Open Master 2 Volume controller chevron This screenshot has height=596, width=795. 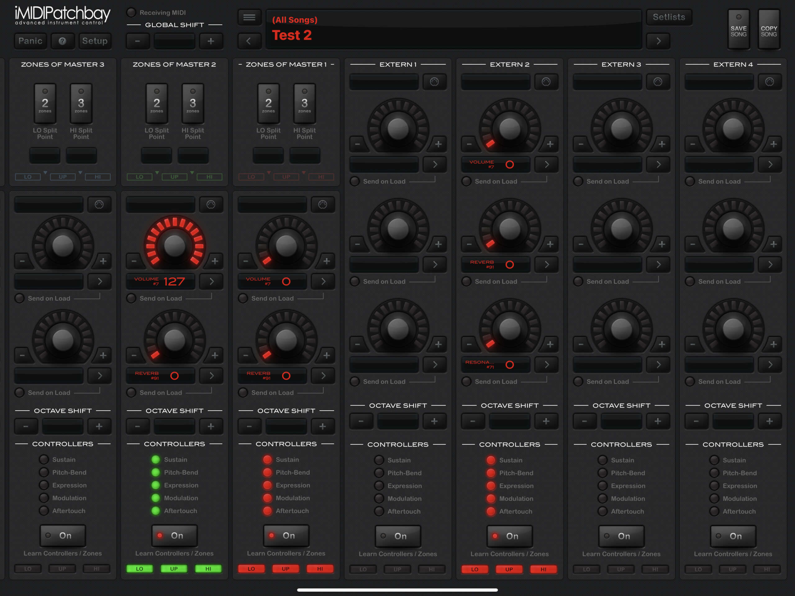[211, 281]
